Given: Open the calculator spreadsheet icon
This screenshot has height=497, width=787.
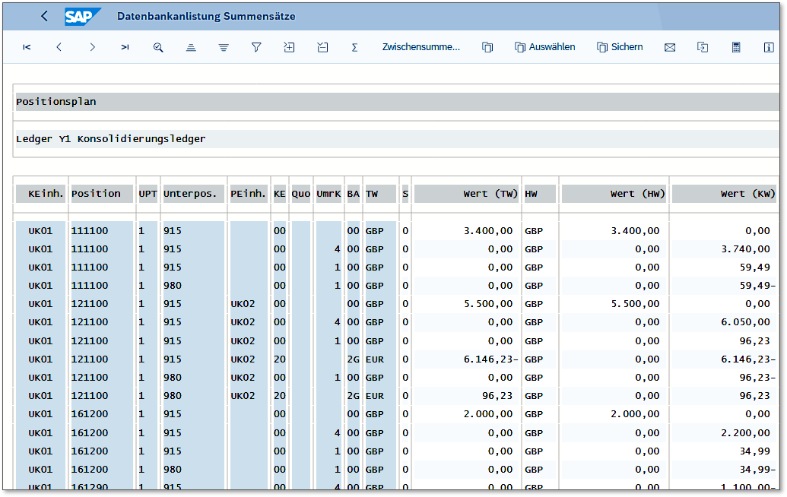Looking at the screenshot, I should point(736,47).
